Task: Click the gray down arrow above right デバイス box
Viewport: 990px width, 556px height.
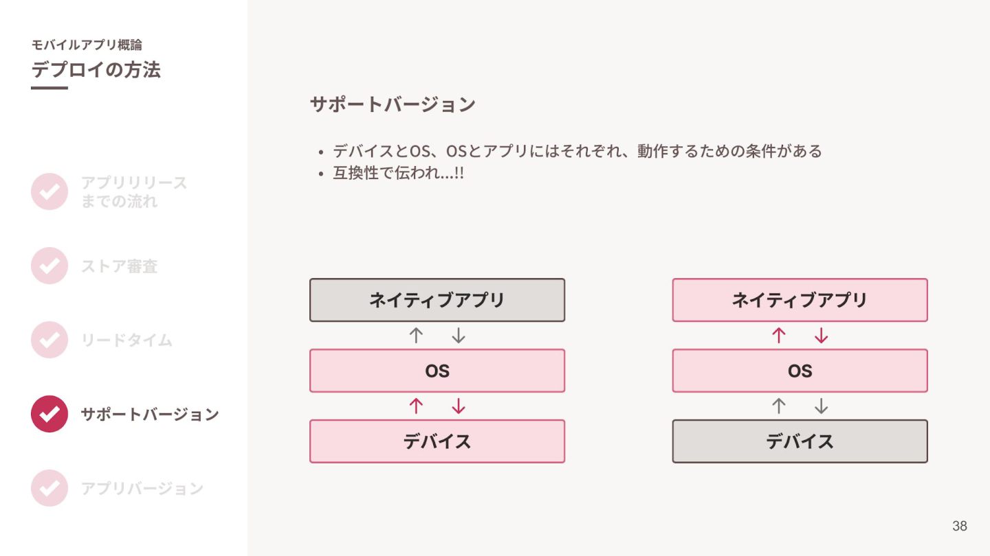Action: click(822, 406)
